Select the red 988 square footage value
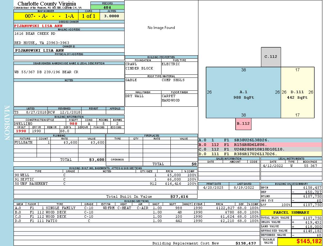The height and width of the screenshot is (246, 323). click(x=73, y=124)
